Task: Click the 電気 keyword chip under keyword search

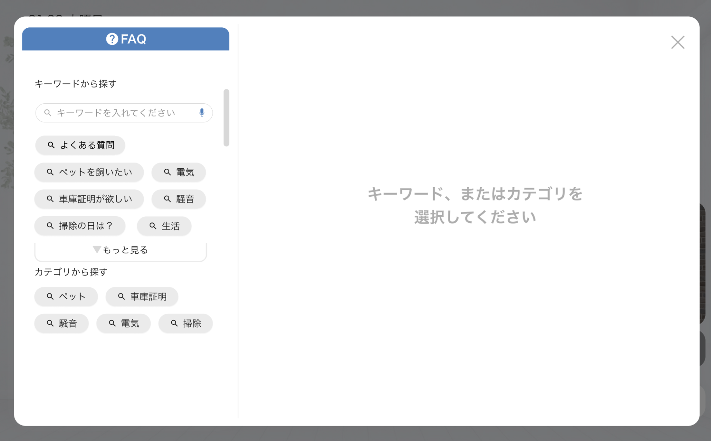Action: (179, 172)
